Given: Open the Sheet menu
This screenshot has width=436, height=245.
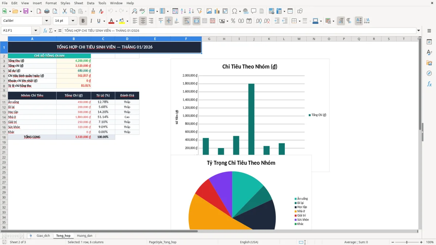Looking at the screenshot, I should coord(78,3).
